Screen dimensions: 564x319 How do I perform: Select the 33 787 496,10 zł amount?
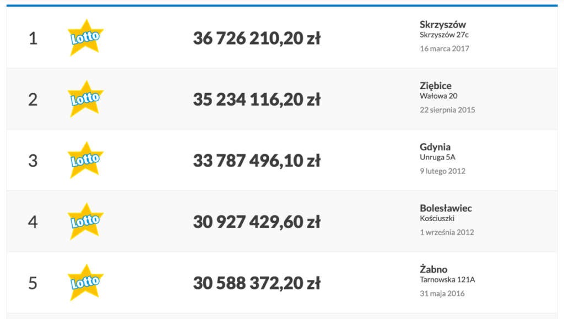click(257, 161)
